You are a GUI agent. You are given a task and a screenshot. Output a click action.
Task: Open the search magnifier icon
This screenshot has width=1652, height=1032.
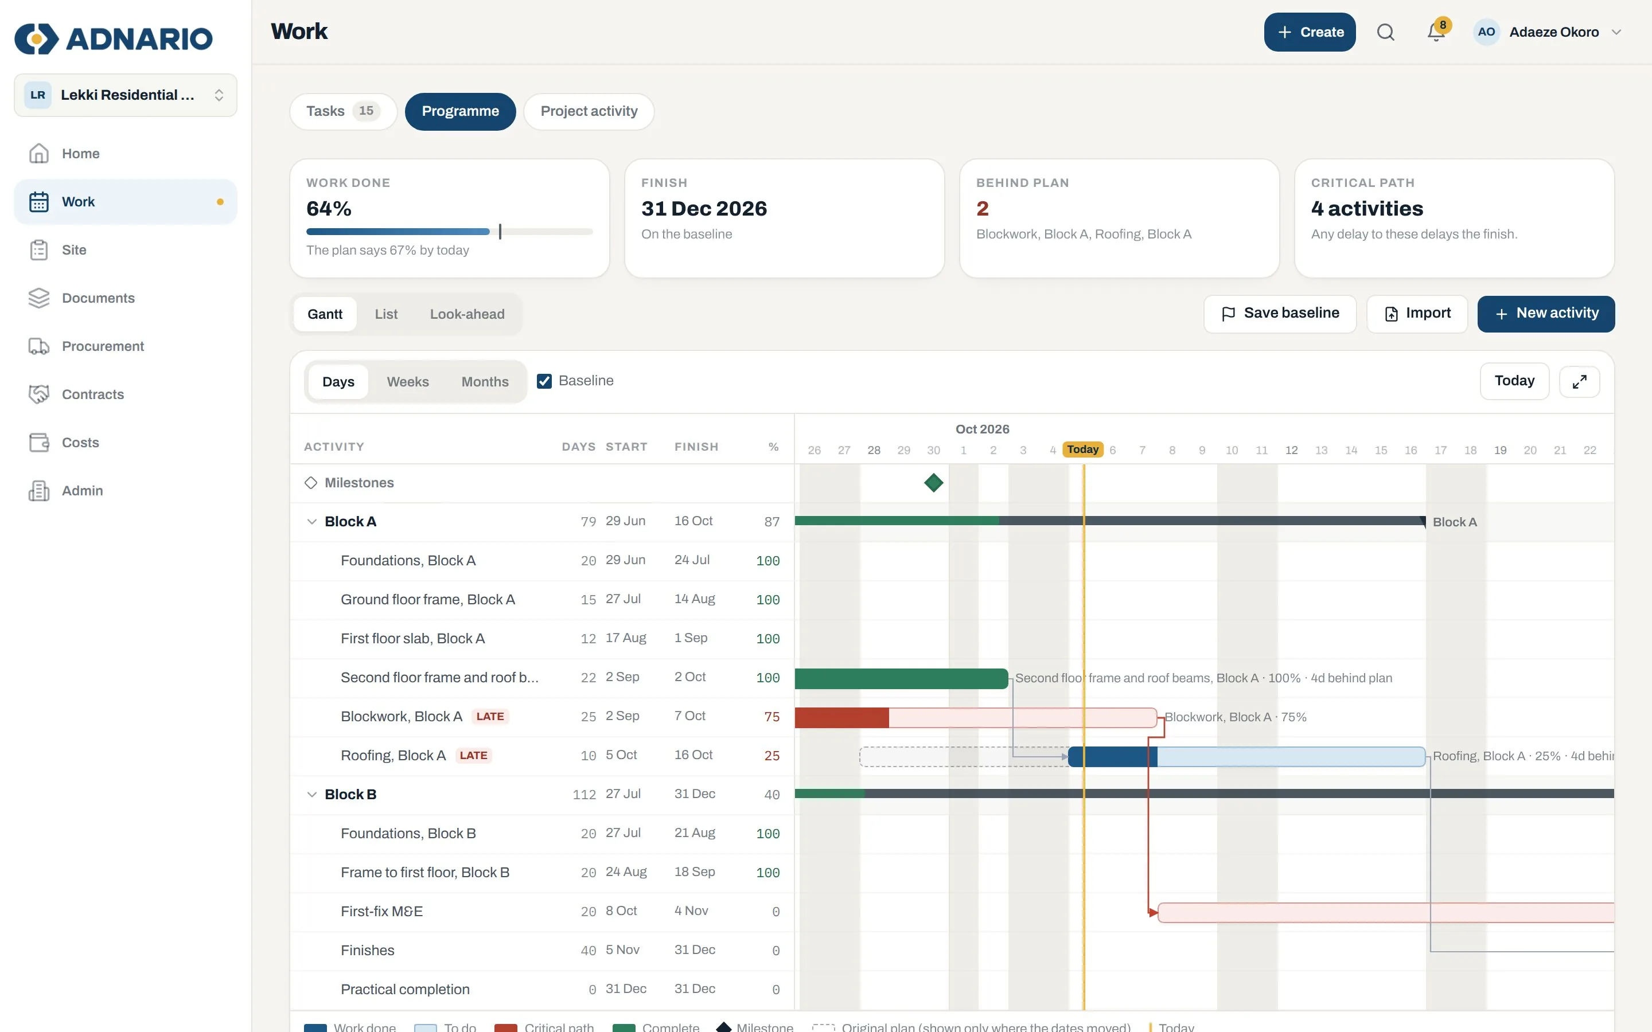point(1385,32)
